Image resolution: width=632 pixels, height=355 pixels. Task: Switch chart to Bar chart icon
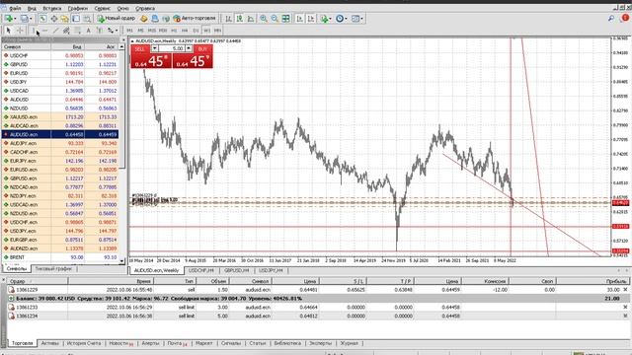pos(228,19)
